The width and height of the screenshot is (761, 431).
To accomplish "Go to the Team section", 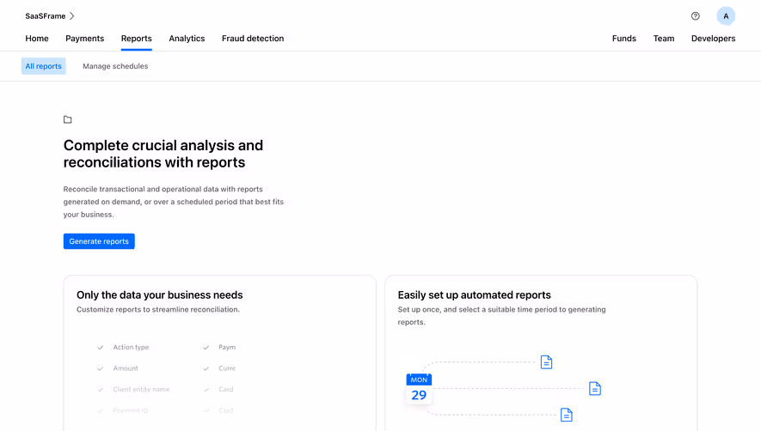I will 664,39.
